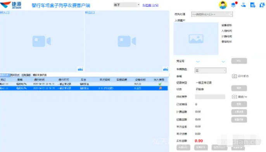Click the 出入类型 column header
The width and height of the screenshot is (266, 152).
click(x=159, y=80)
